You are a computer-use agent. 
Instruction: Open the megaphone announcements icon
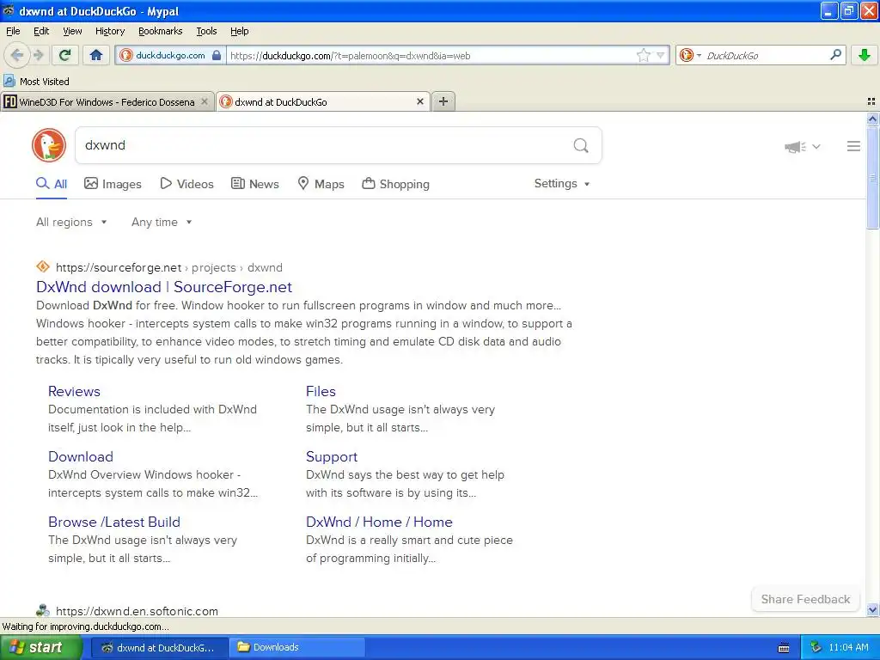tap(795, 147)
